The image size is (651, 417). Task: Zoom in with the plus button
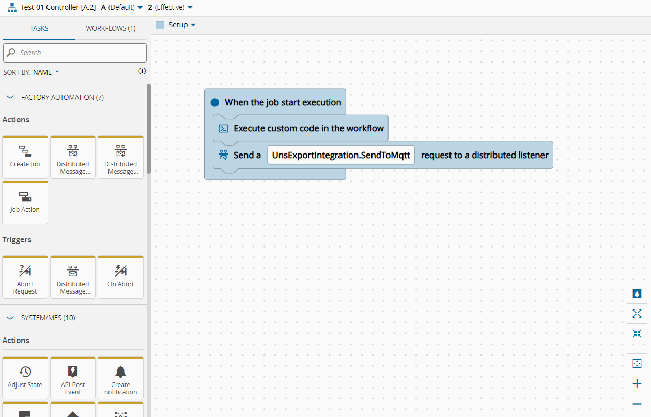[x=637, y=383]
